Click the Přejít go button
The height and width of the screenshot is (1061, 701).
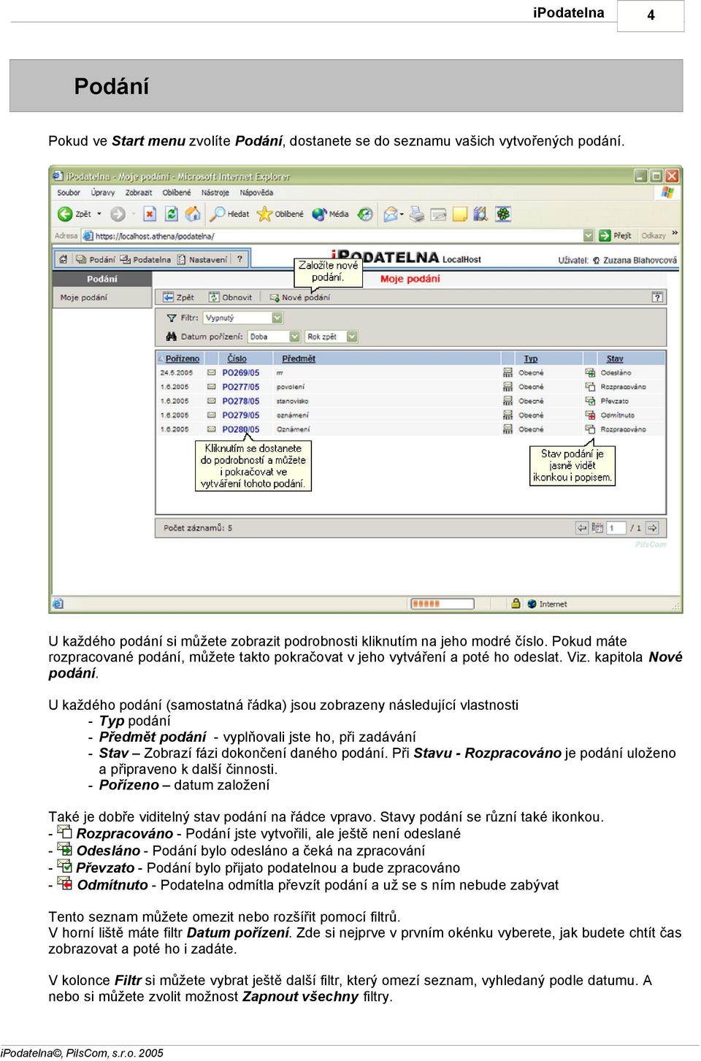click(616, 235)
